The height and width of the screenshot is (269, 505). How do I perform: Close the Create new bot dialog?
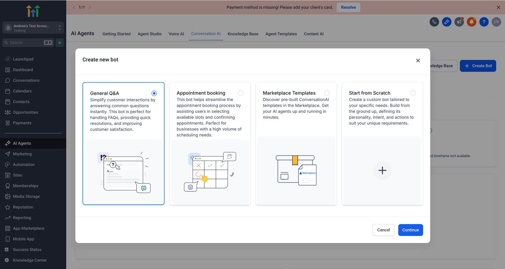point(418,61)
